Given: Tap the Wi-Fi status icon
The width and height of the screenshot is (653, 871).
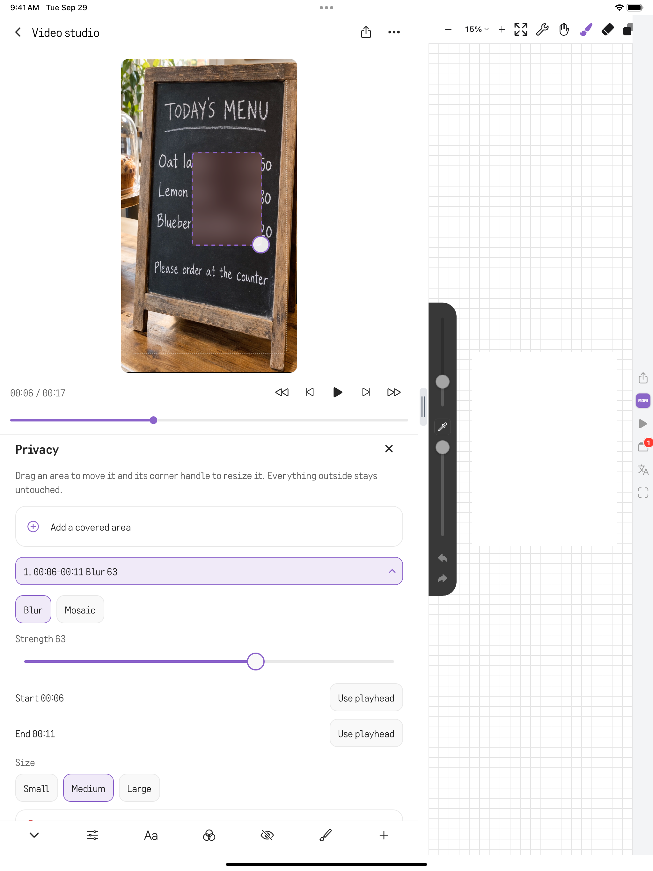Looking at the screenshot, I should click(x=619, y=7).
